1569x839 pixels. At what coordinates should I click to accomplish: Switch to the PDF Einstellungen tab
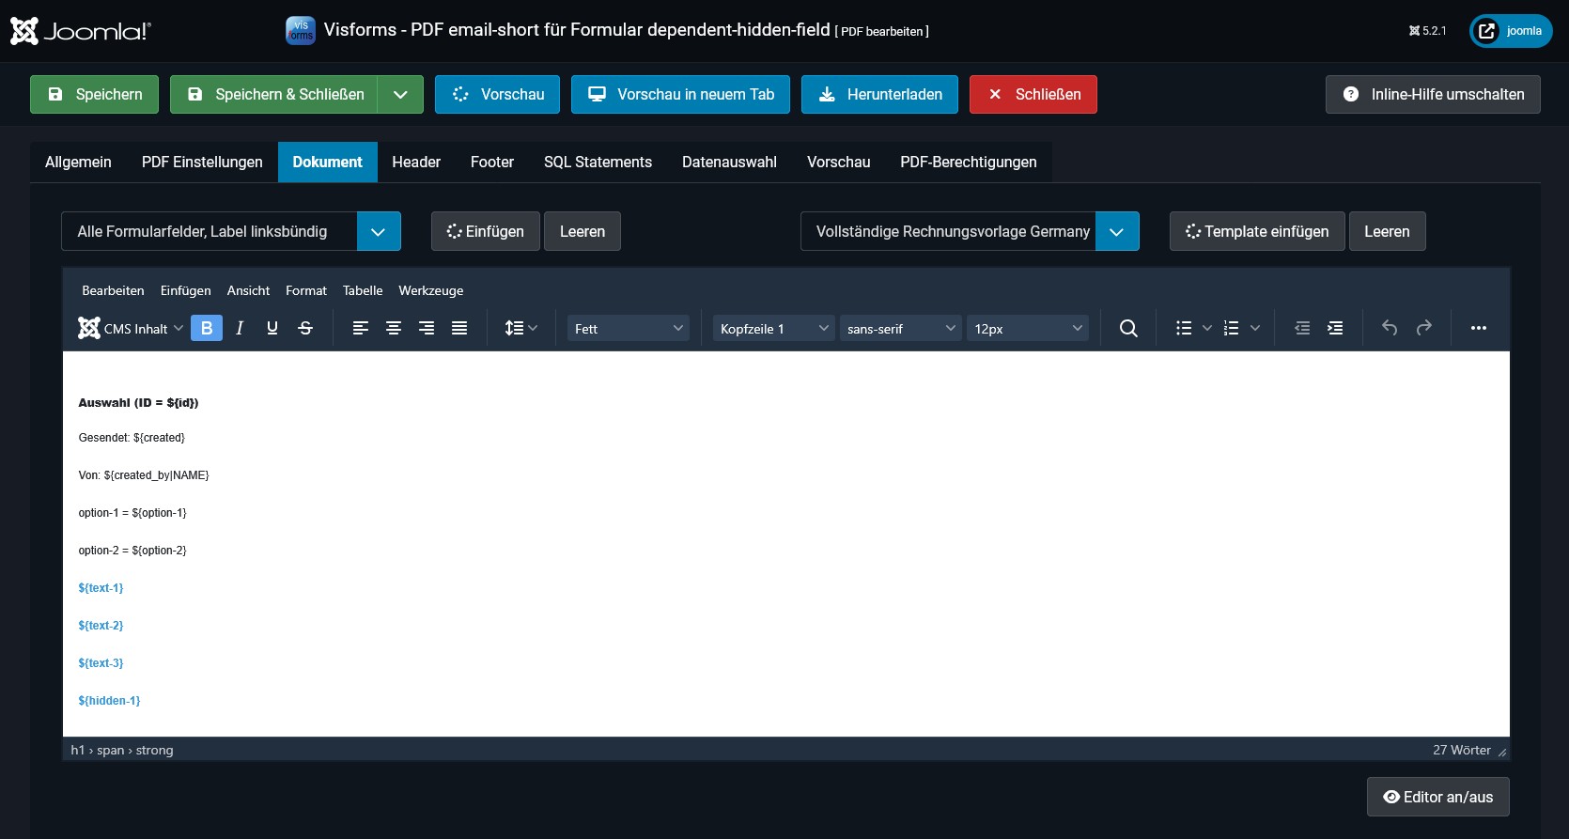[202, 163]
